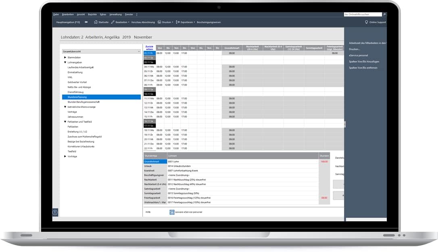
Task: Select Jahressummen in tree
Action: point(75,117)
